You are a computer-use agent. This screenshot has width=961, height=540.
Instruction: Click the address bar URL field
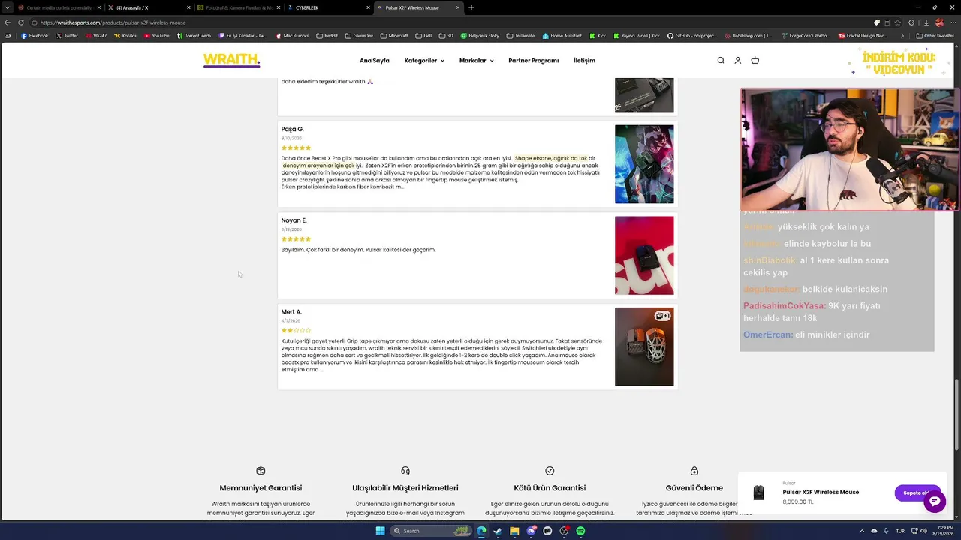point(450,22)
